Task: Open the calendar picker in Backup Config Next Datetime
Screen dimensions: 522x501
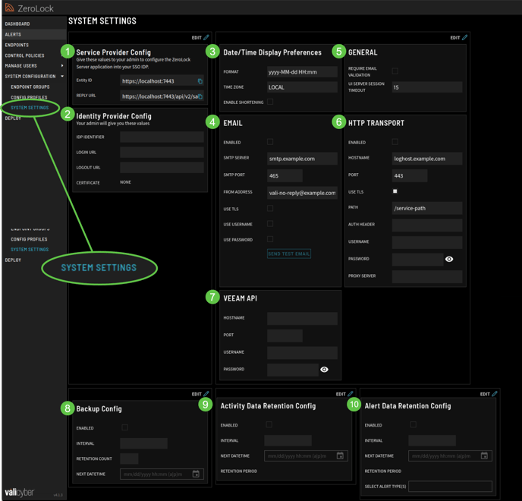Action: pos(196,474)
